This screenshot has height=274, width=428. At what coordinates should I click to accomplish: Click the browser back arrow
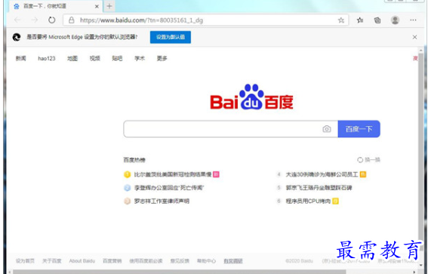point(17,20)
